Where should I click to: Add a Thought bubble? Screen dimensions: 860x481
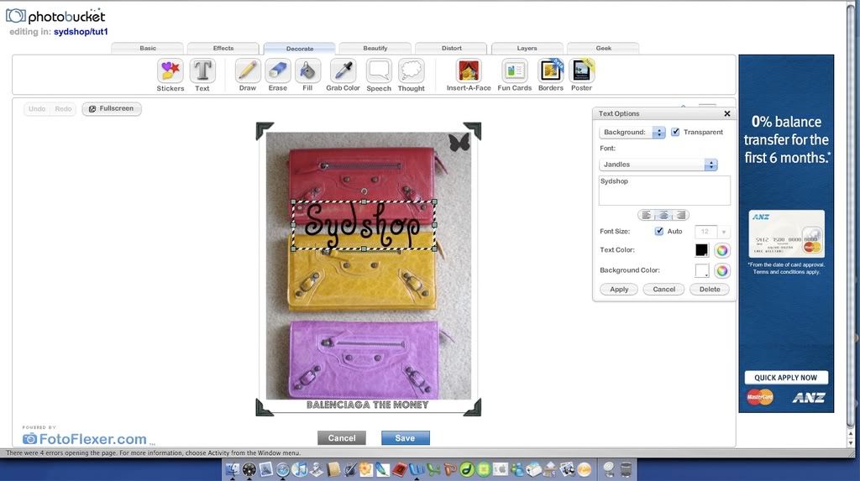[412, 71]
